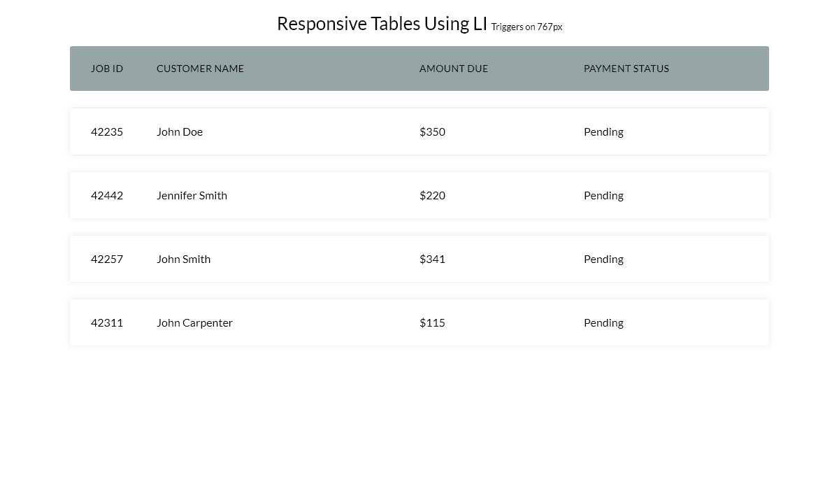
Task: Select job ID 42442
Action: 107,195
